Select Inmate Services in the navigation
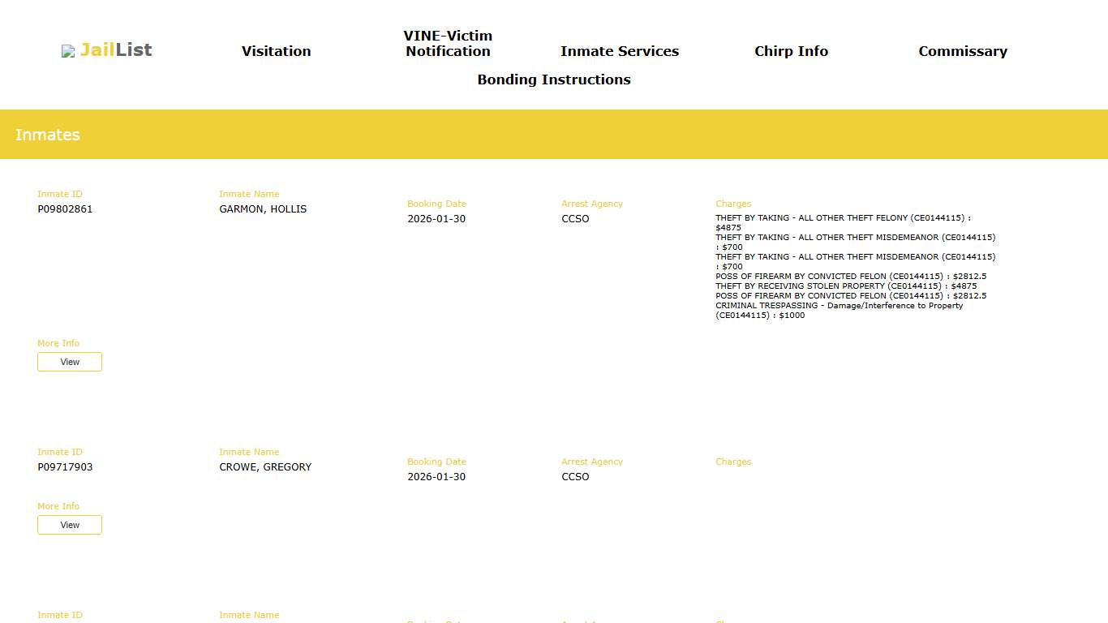This screenshot has height=623, width=1108. [619, 51]
